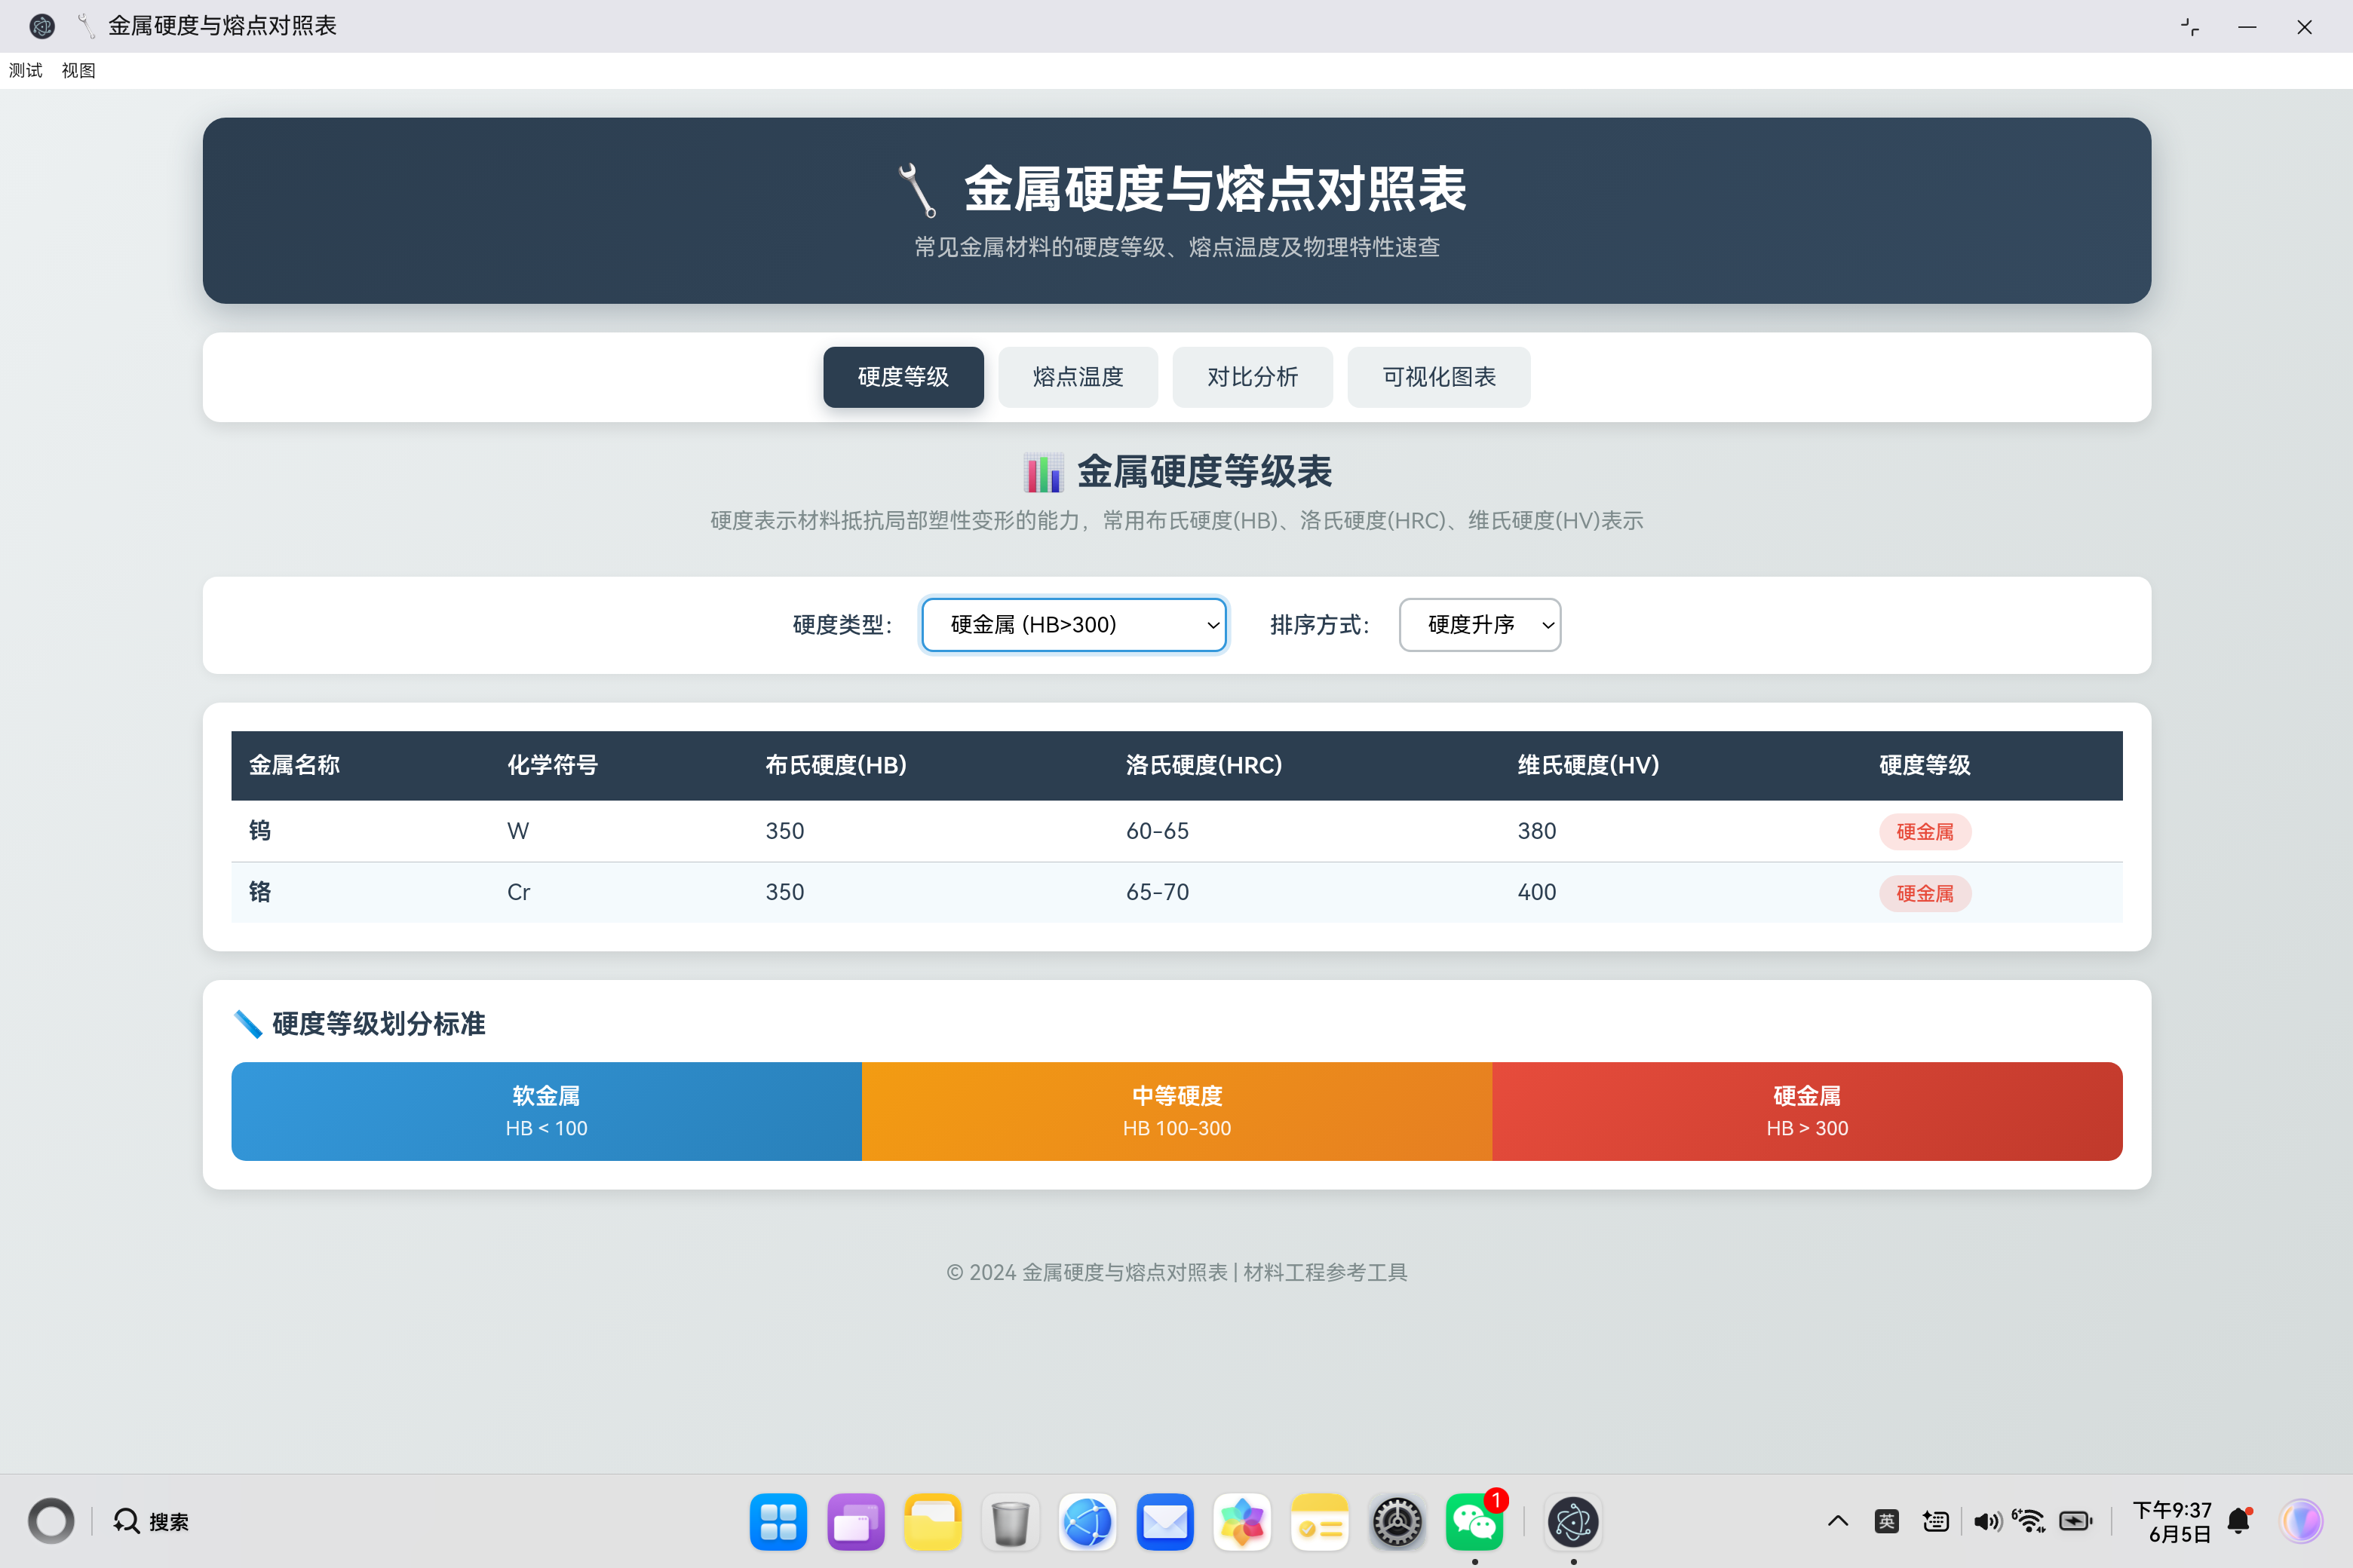Open the purple multitask window icon in the dock
Image resolution: width=2353 pixels, height=1568 pixels.
pyautogui.click(x=855, y=1522)
